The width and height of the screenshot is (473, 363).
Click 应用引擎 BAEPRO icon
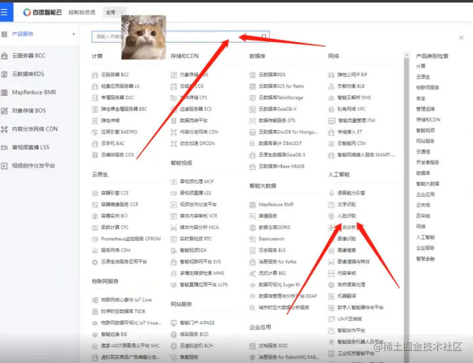[x=95, y=132]
